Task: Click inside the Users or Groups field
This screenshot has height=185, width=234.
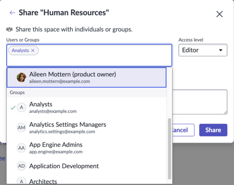Action: coord(89,55)
